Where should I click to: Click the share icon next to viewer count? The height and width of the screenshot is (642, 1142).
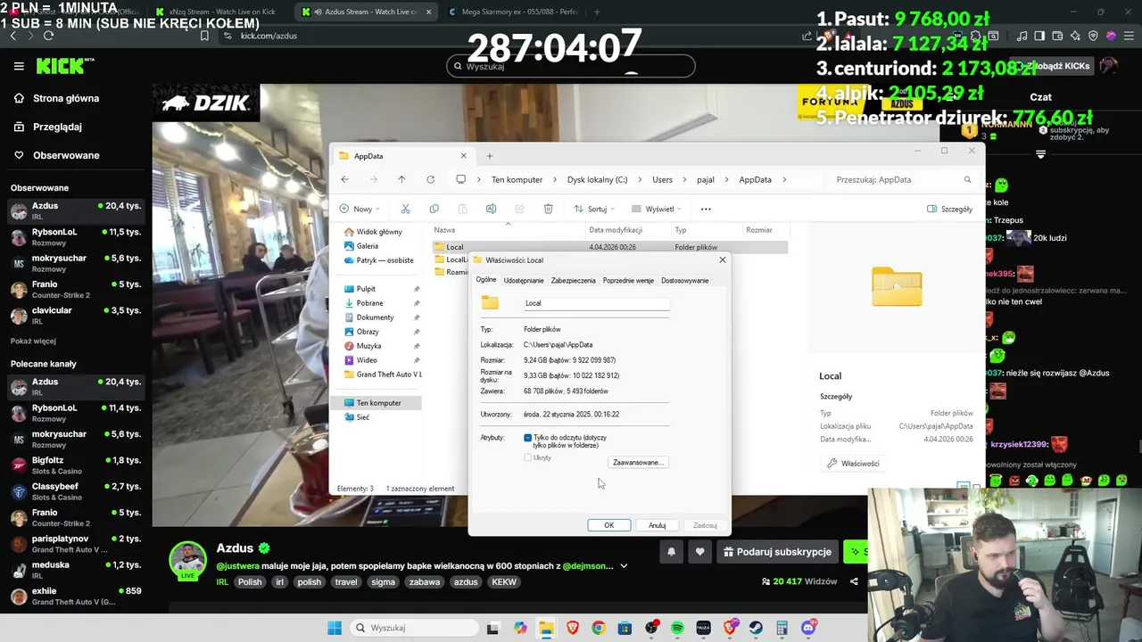point(854,581)
